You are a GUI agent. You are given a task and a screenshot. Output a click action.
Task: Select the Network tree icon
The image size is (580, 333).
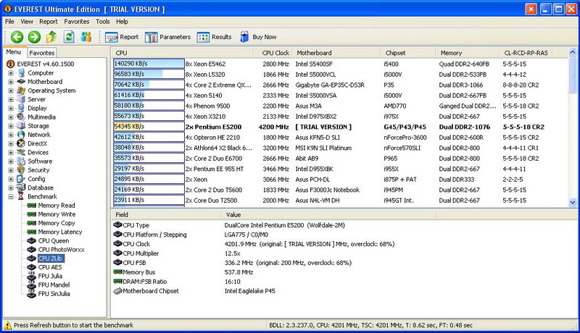pyautogui.click(x=21, y=135)
